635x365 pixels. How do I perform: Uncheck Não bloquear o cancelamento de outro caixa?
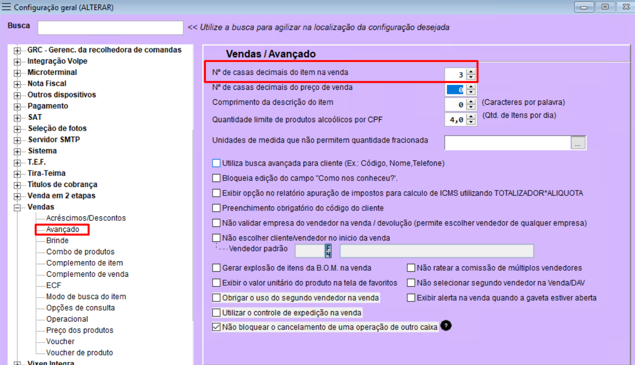216,328
